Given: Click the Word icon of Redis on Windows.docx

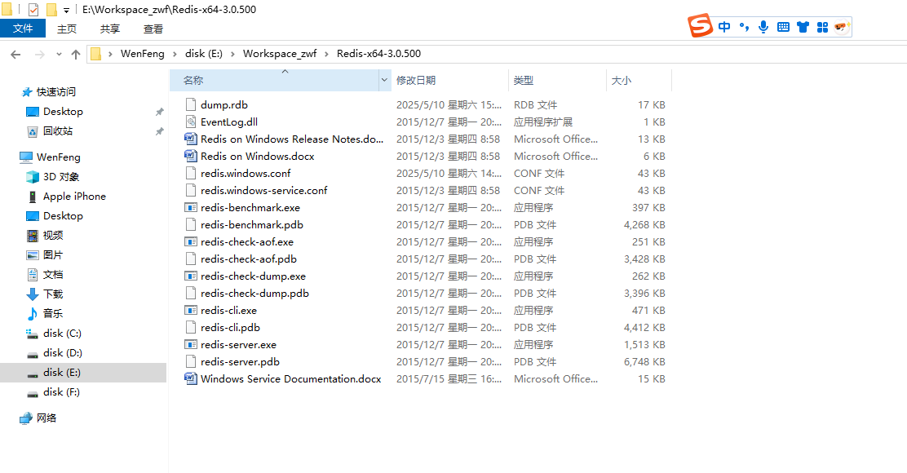Looking at the screenshot, I should (190, 156).
